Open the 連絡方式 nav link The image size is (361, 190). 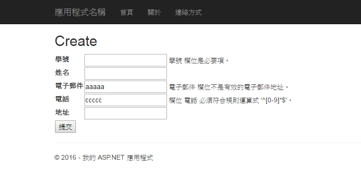188,12
